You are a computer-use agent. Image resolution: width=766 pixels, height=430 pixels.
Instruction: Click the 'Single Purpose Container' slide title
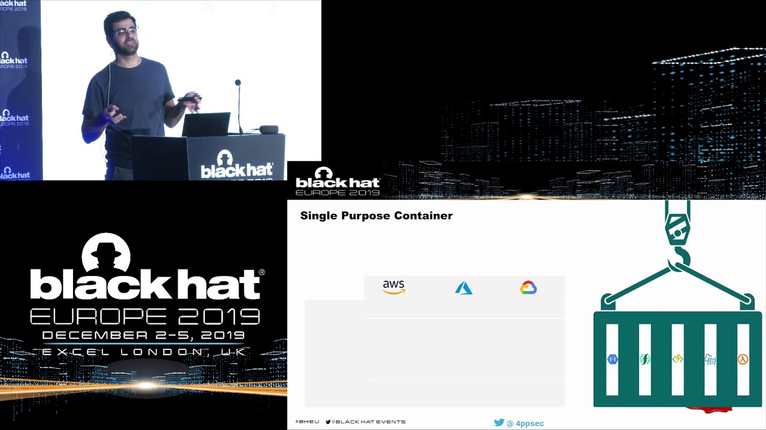(x=376, y=216)
